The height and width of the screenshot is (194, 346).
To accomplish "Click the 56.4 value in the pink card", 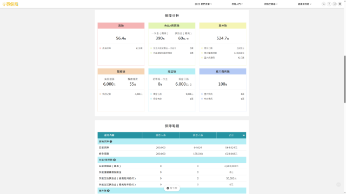I will pos(121,38).
